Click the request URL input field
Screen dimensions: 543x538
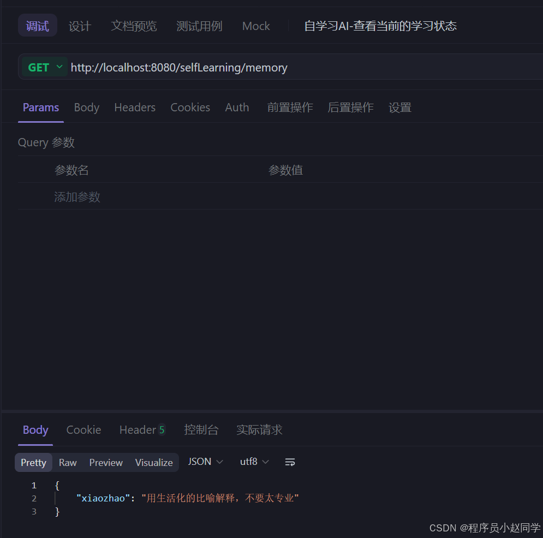[x=305, y=67]
